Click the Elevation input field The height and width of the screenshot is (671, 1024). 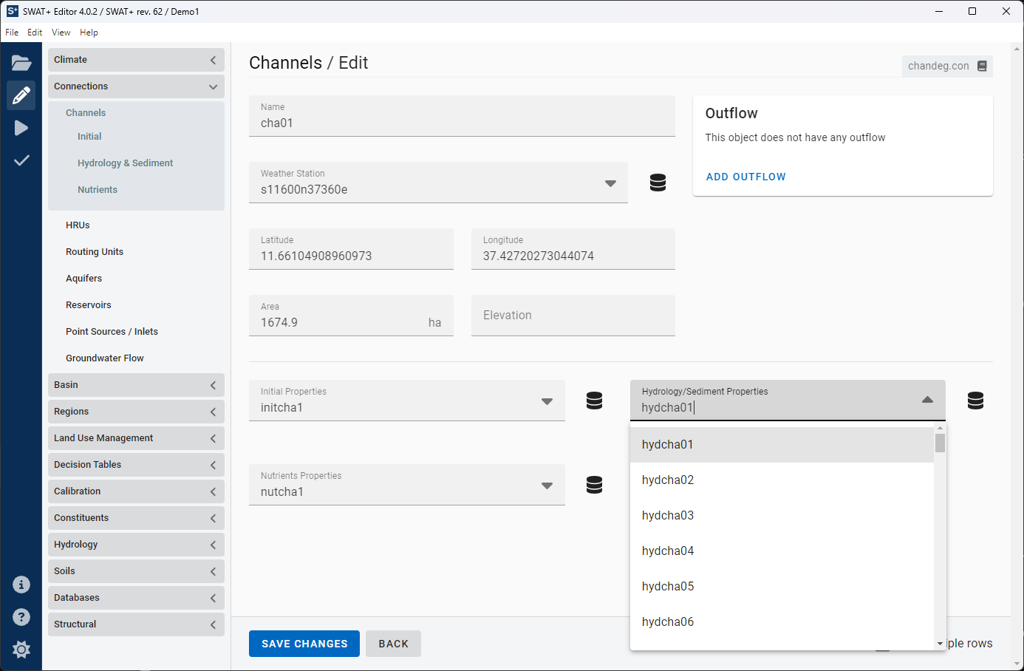click(x=573, y=316)
